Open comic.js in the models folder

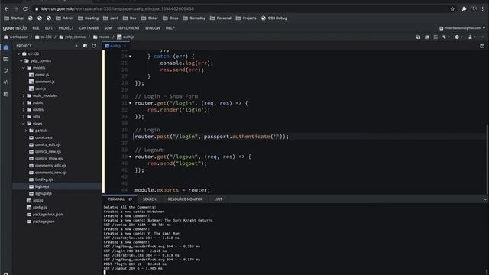[42, 75]
